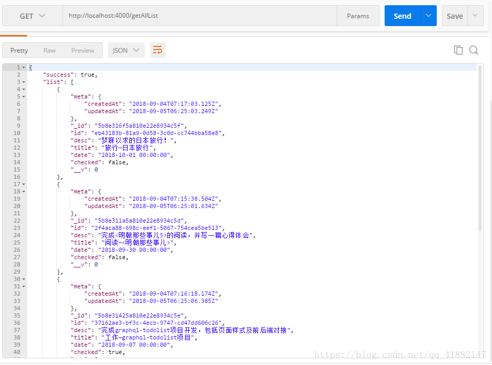Click the Save button

(x=455, y=16)
